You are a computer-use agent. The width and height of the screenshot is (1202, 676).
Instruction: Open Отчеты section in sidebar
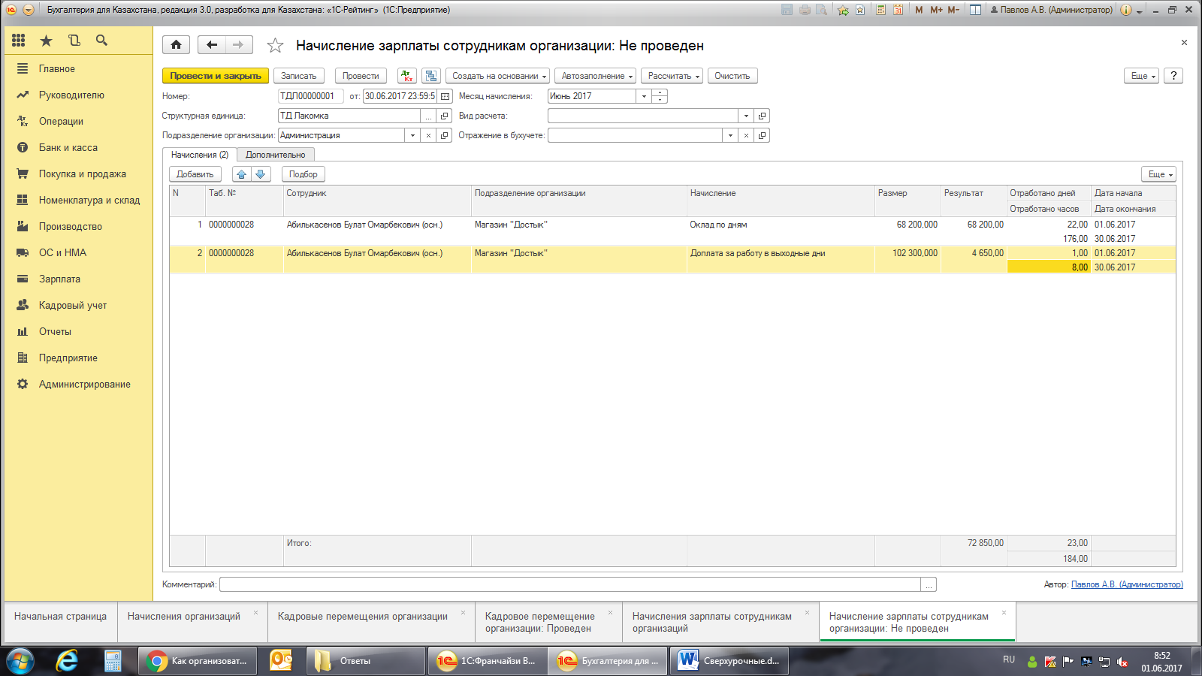coord(55,331)
